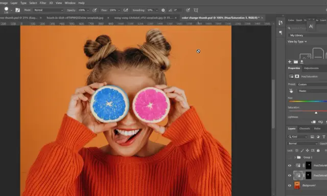Viewport: 327px width, 196px height.
Task: Open the Help menu
Action: [81, 3]
